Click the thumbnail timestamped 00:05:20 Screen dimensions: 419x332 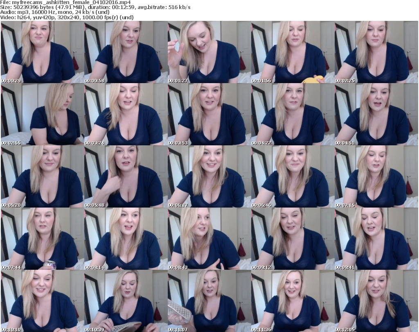pos(42,177)
